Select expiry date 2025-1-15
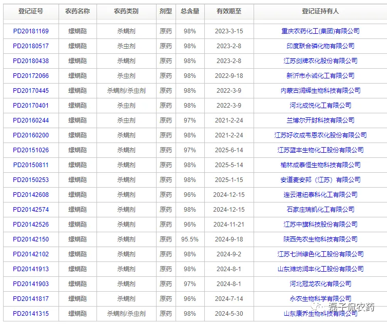Viewport: 387px width, 324px height. [229, 180]
